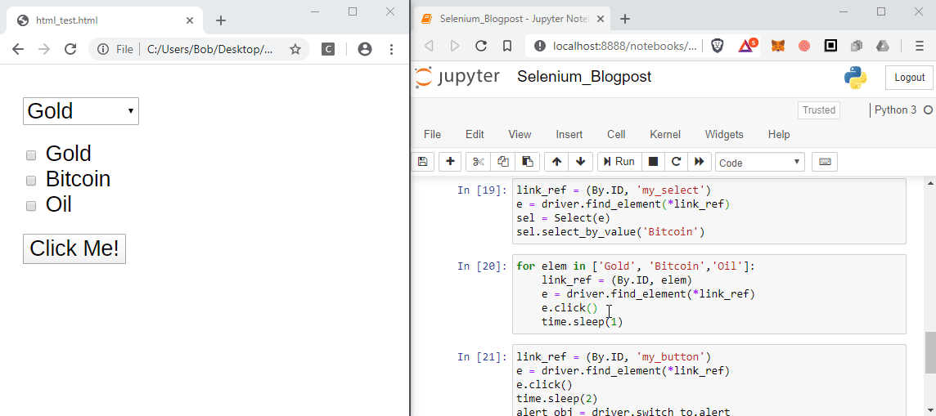Go back in the Brave browser window
Image resolution: width=936 pixels, height=416 pixels.
(429, 46)
